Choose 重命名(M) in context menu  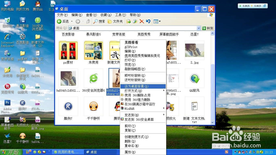coord(143,146)
